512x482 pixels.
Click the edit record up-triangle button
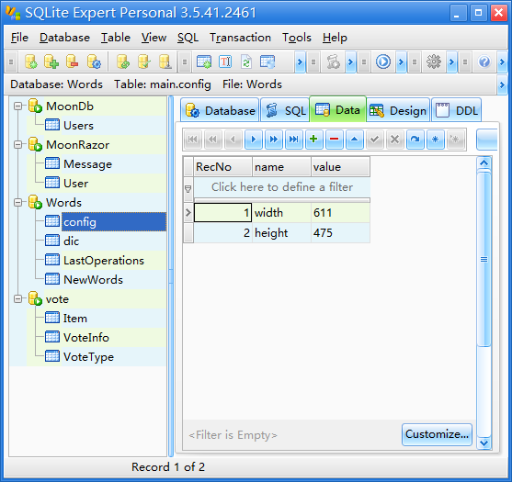point(354,140)
